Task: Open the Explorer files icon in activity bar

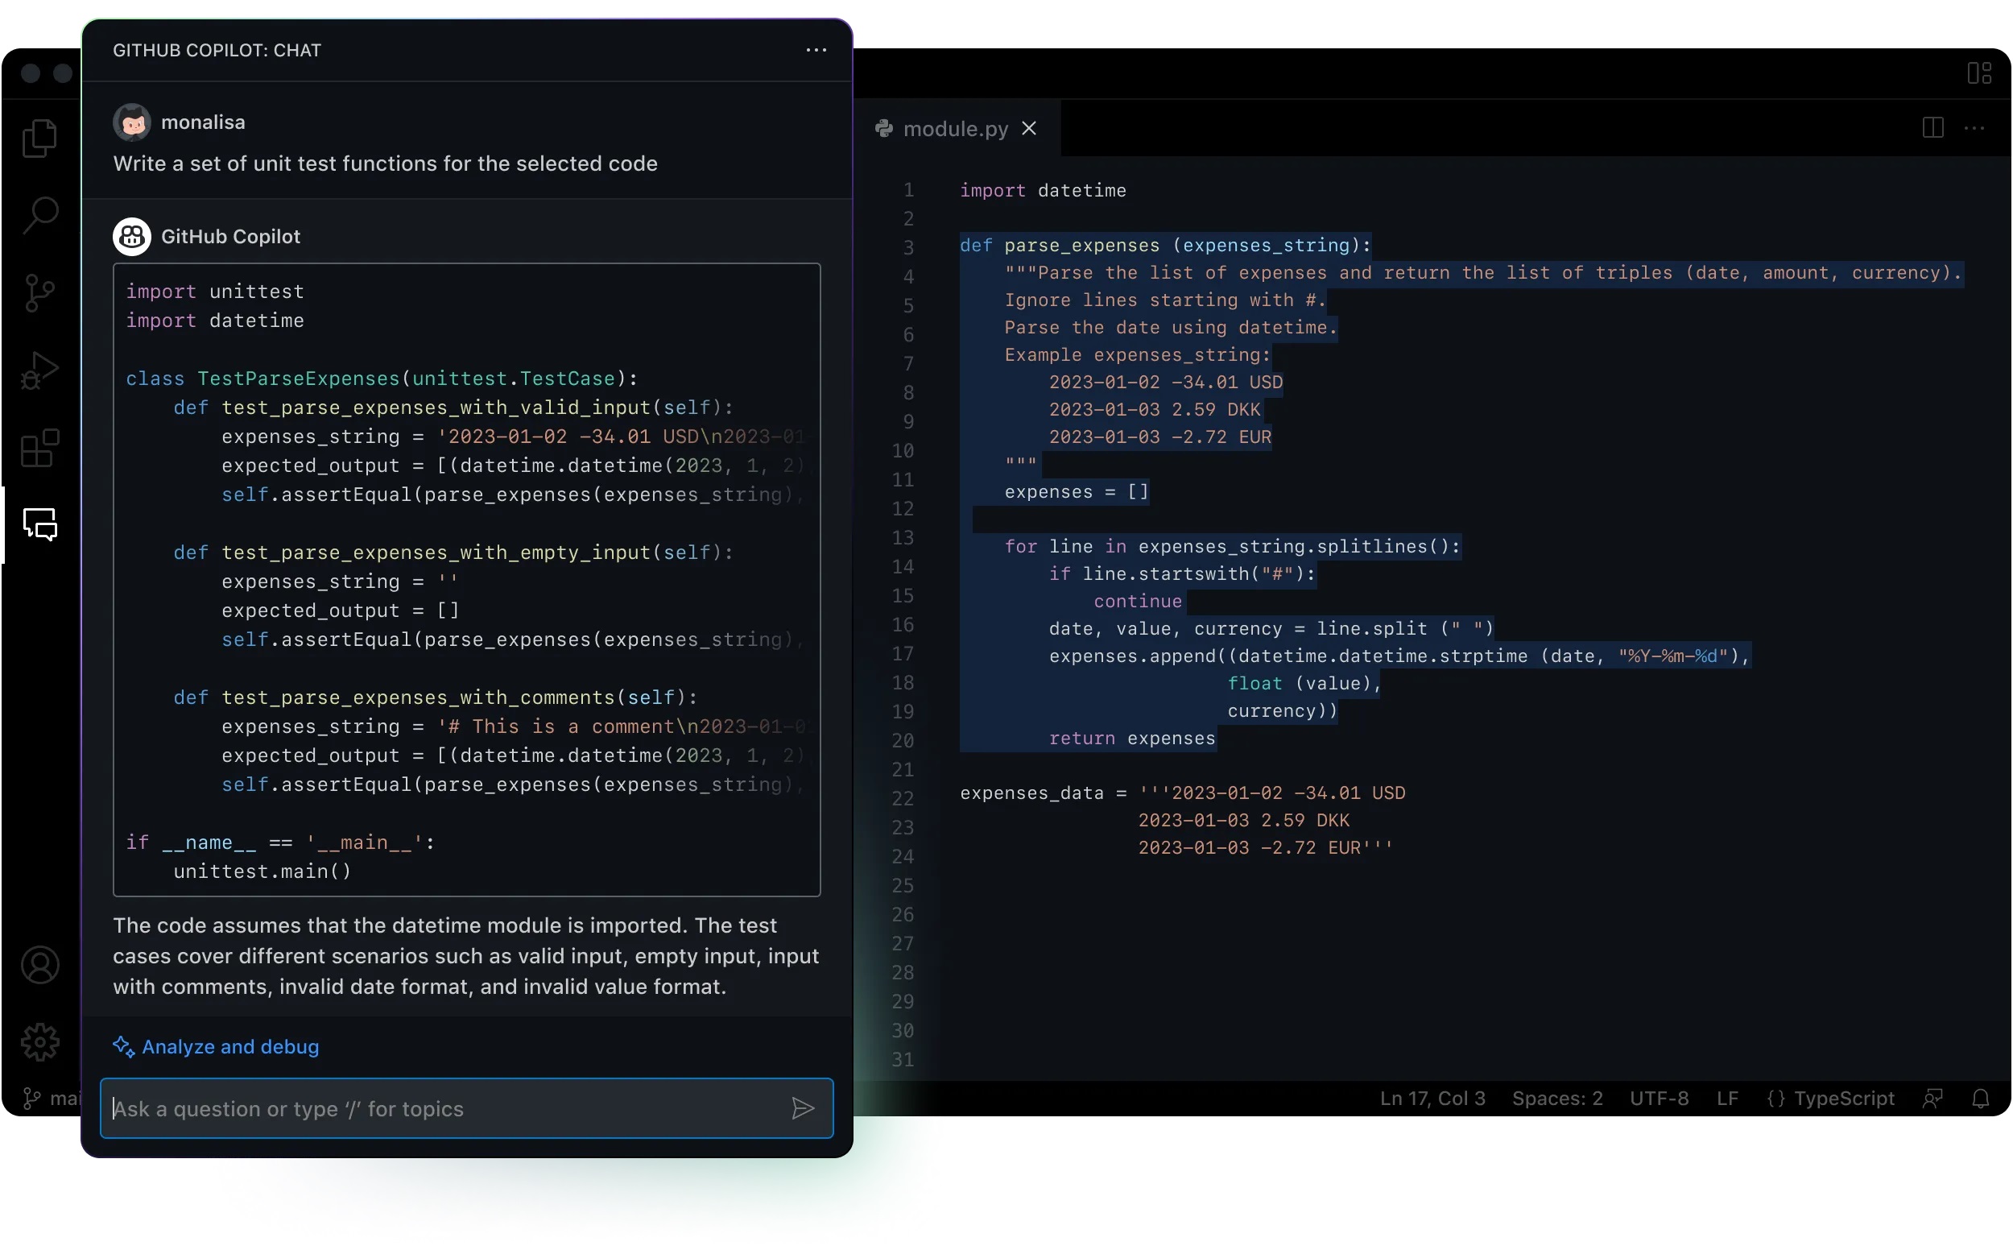Action: (39, 138)
